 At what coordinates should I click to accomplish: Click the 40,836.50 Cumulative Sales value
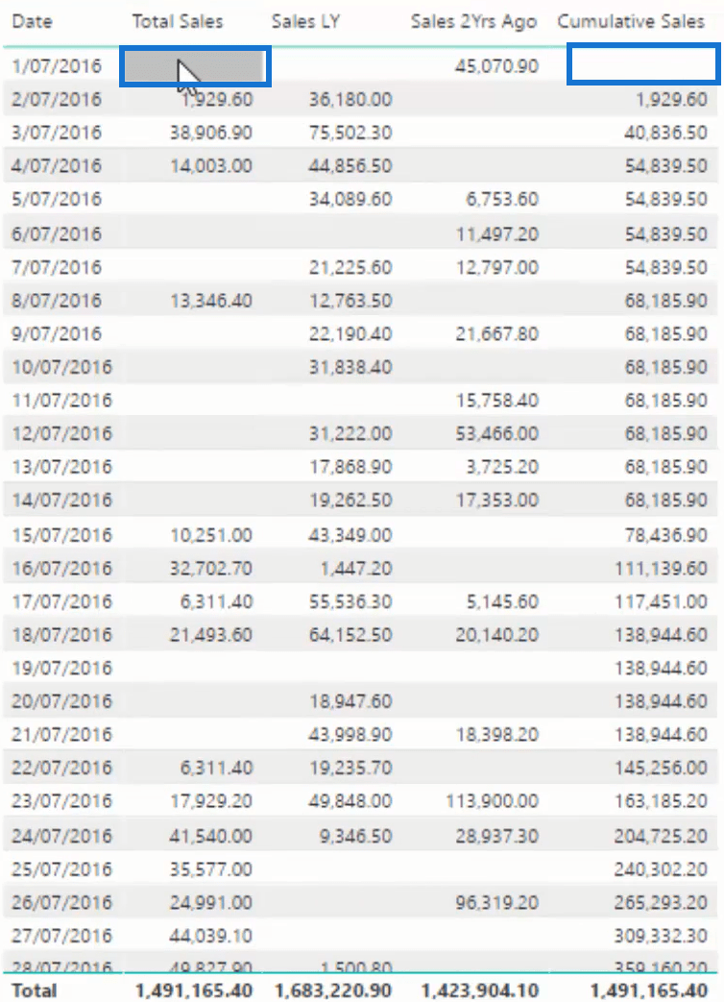click(665, 133)
